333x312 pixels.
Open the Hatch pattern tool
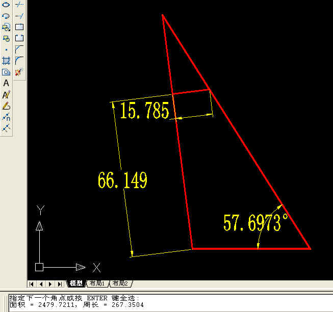click(6, 61)
